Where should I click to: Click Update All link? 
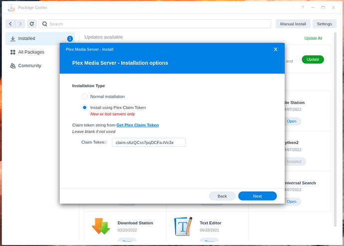pos(313,38)
